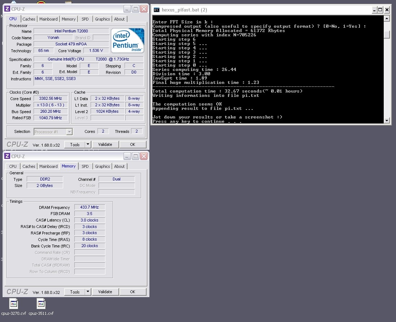
Task: Click the Channel # field showing Dual
Action: pos(117,179)
